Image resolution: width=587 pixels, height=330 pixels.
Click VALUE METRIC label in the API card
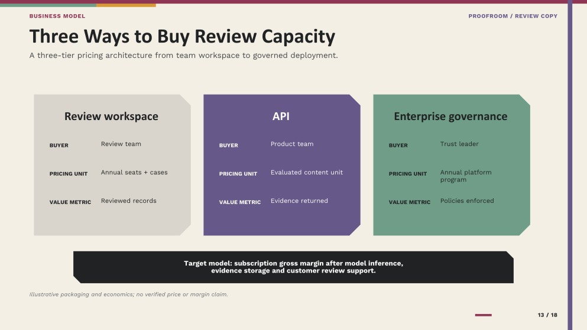[x=240, y=202]
